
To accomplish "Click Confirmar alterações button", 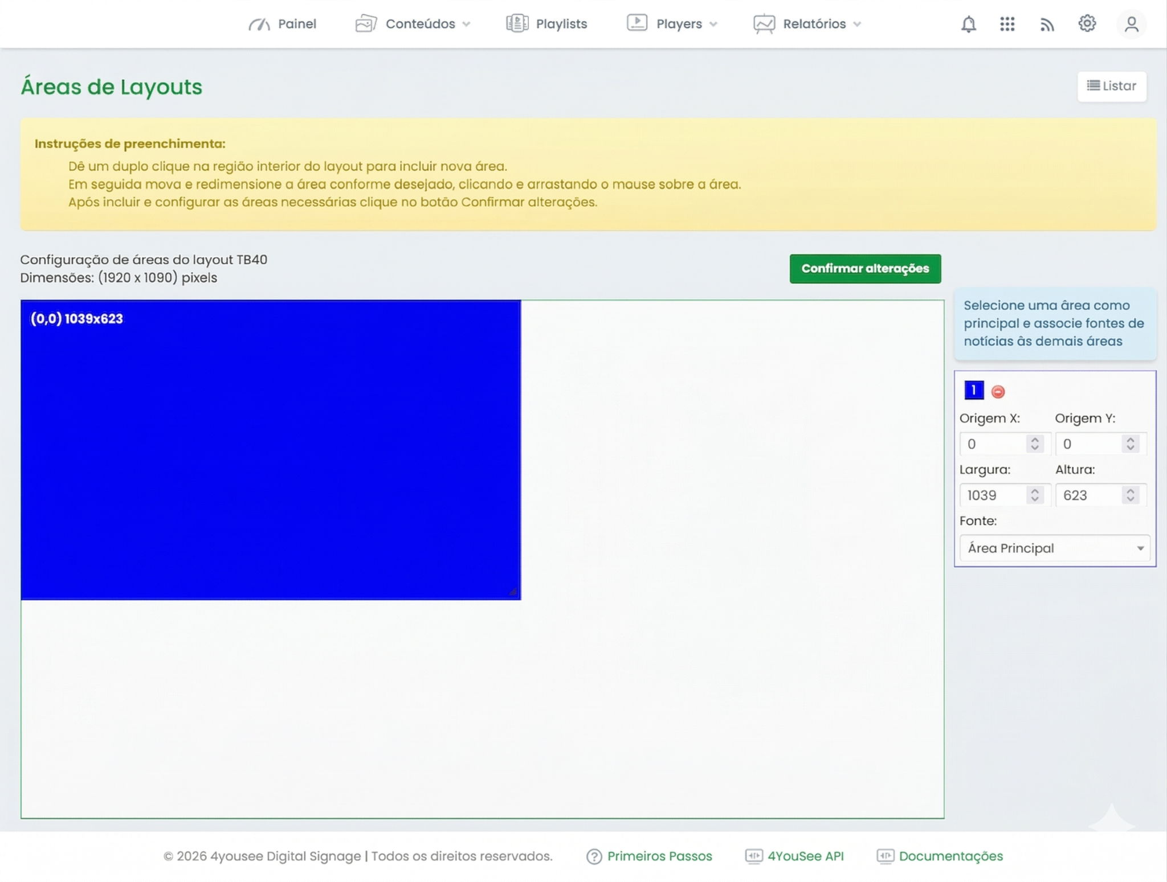I will pos(864,269).
